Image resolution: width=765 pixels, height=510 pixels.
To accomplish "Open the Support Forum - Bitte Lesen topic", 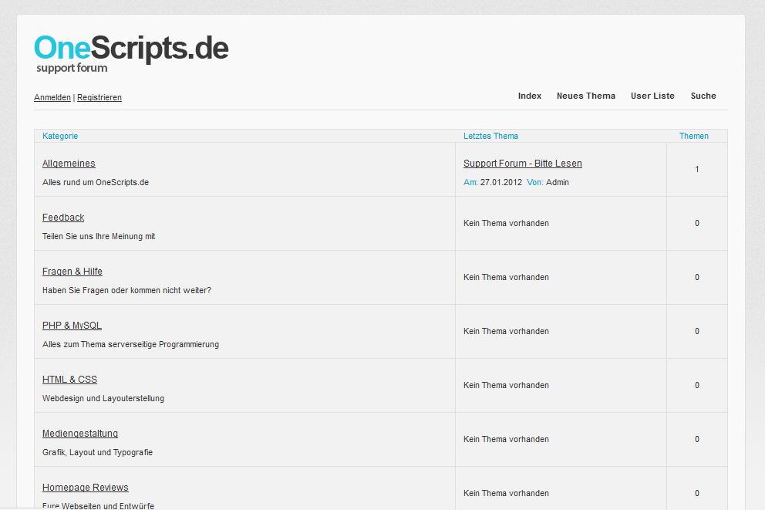I will click(x=522, y=163).
